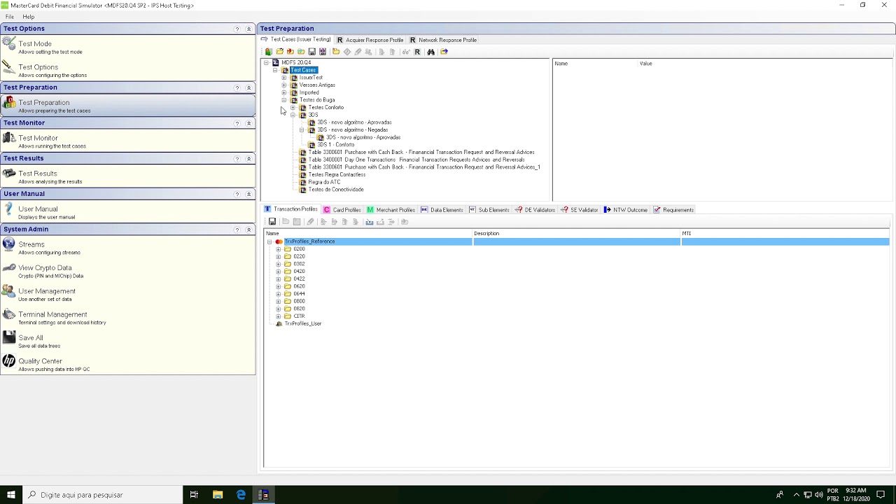Expand the 0200 folder node

coord(278,249)
